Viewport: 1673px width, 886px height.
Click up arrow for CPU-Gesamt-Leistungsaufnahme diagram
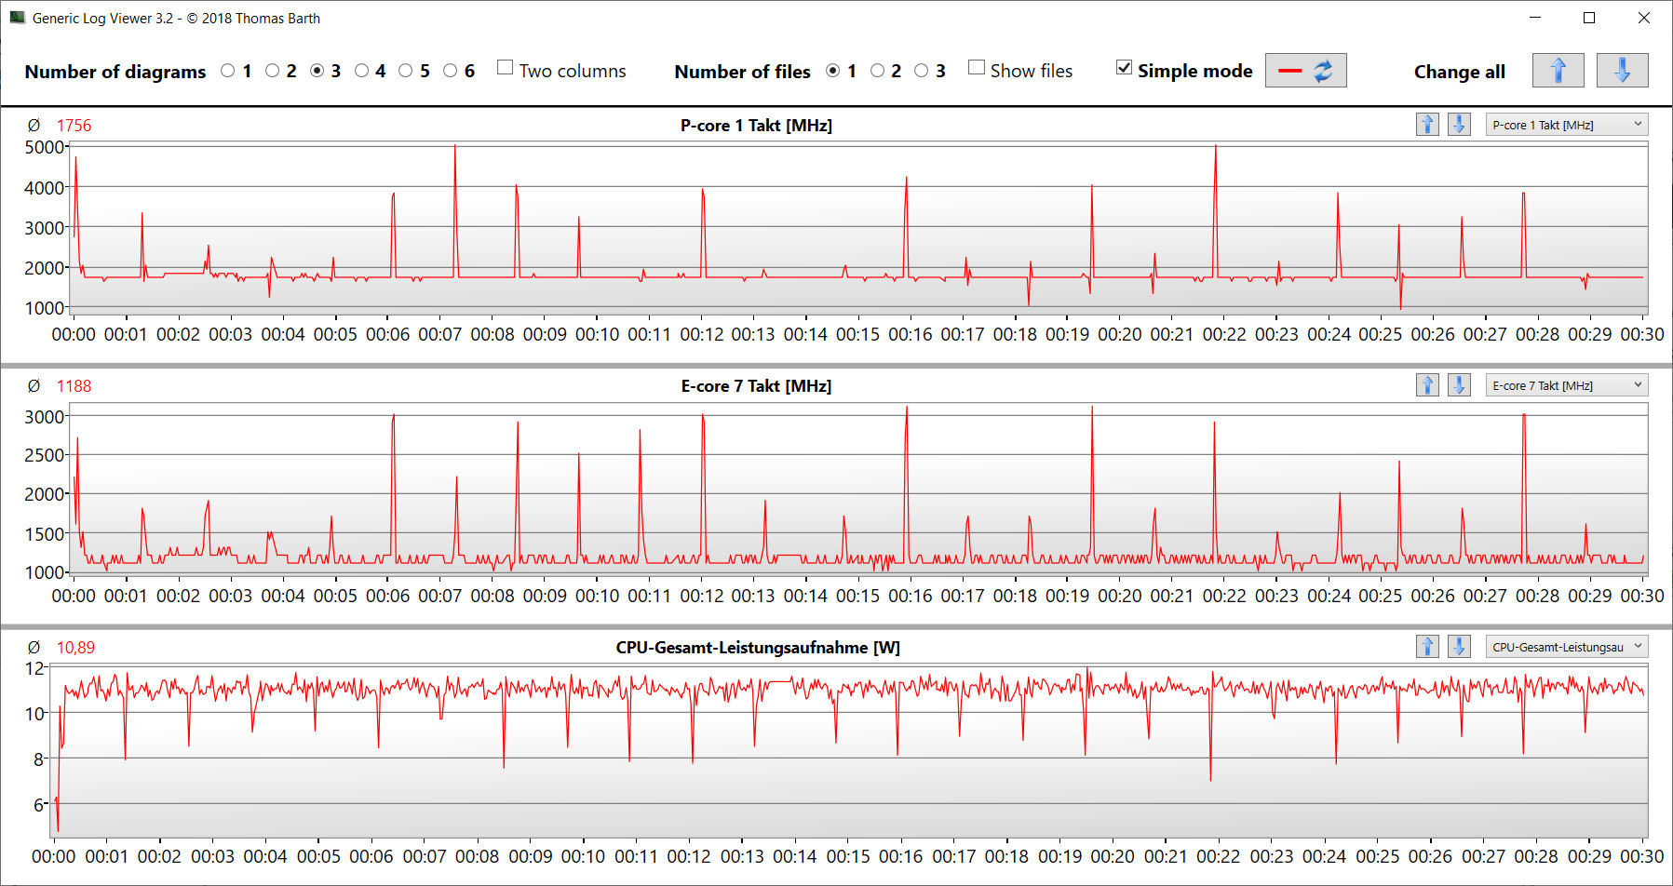(x=1427, y=647)
